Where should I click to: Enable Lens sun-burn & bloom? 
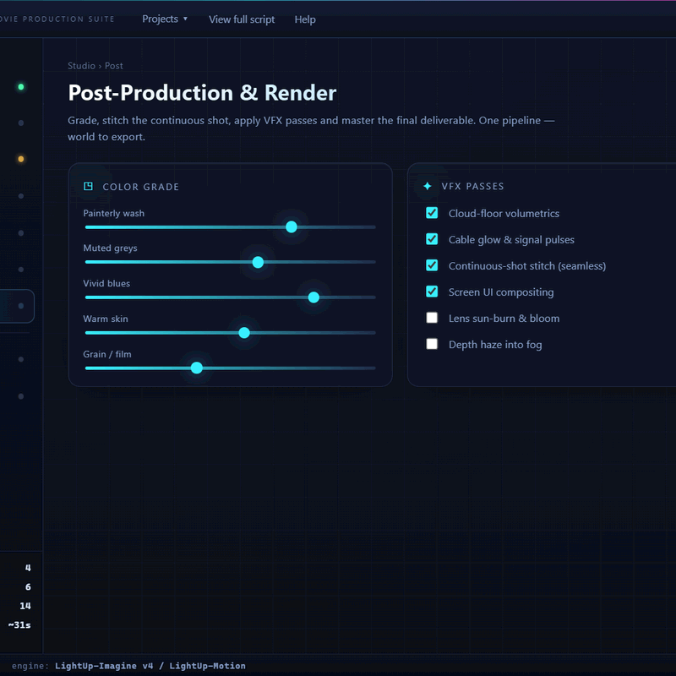tap(432, 318)
